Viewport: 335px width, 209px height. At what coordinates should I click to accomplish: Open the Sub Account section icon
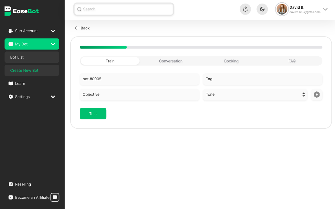pos(10,31)
